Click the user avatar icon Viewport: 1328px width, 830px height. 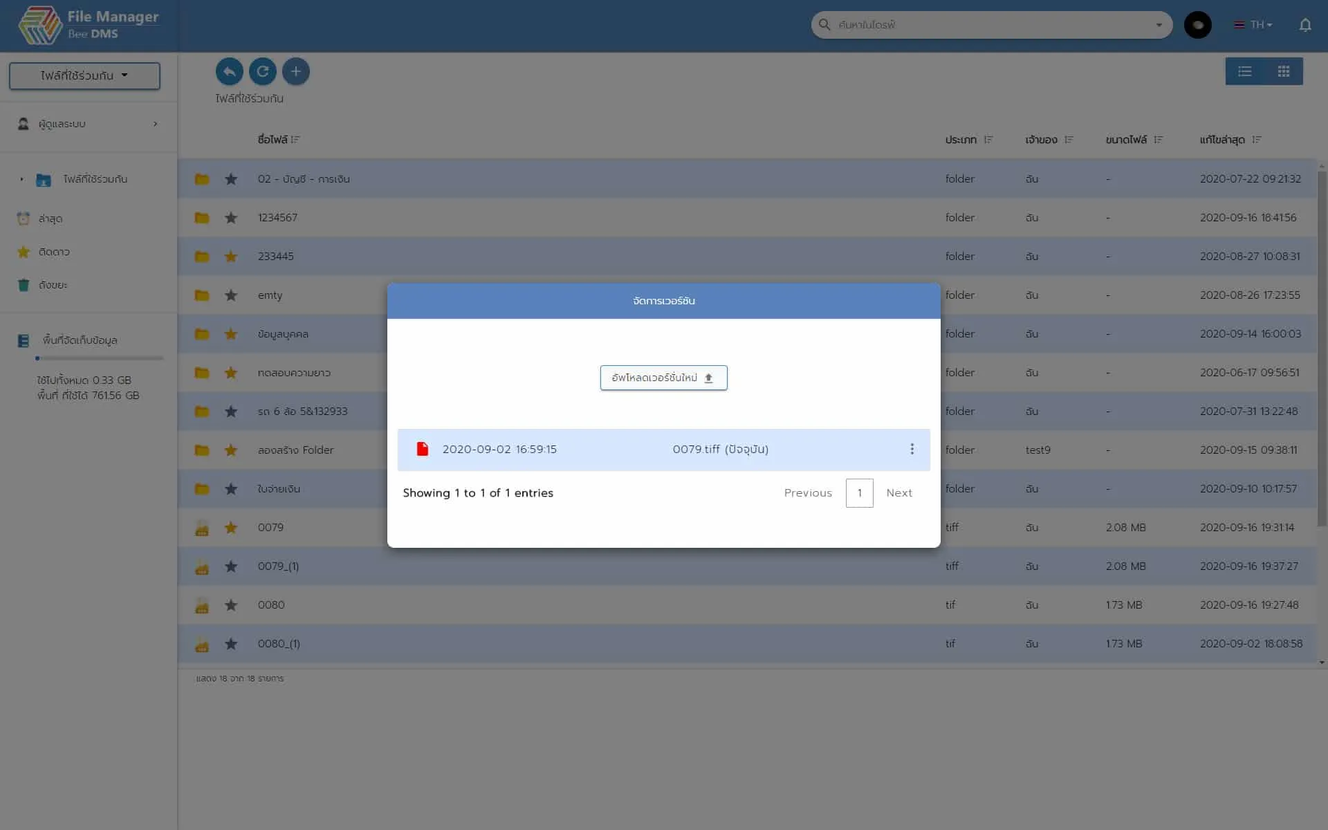point(1197,25)
